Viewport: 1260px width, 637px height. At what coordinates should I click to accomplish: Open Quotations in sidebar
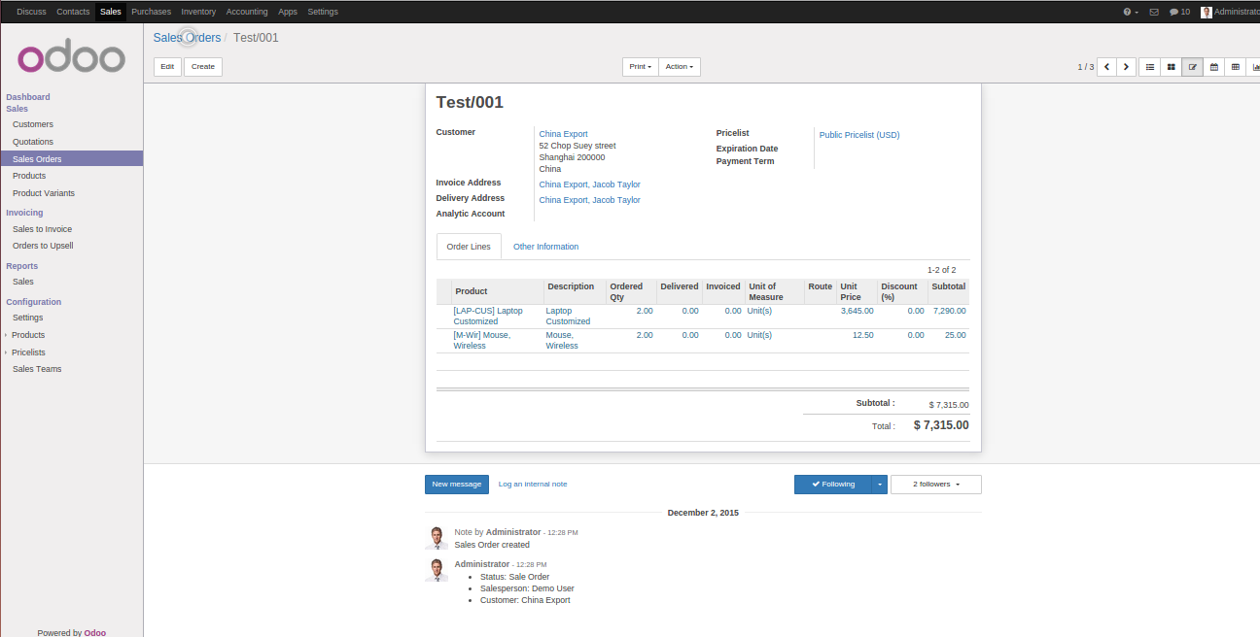pos(33,142)
